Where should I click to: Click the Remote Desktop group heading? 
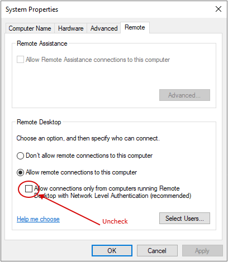[39, 122]
